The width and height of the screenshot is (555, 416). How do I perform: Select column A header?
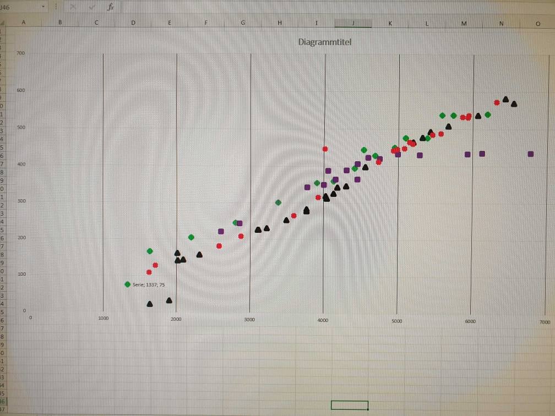point(23,23)
